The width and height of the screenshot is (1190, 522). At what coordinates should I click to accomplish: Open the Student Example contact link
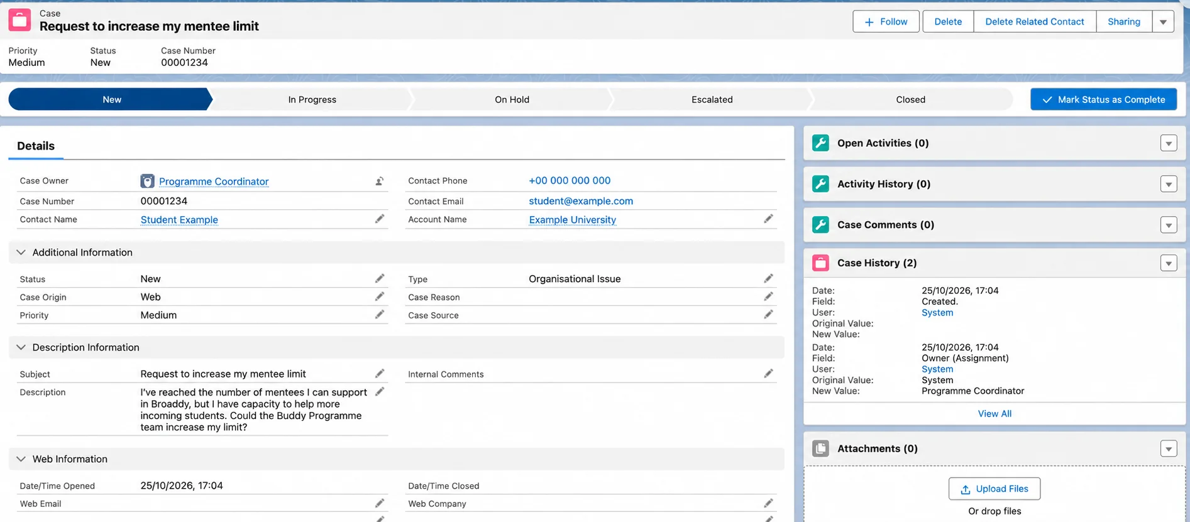click(179, 220)
